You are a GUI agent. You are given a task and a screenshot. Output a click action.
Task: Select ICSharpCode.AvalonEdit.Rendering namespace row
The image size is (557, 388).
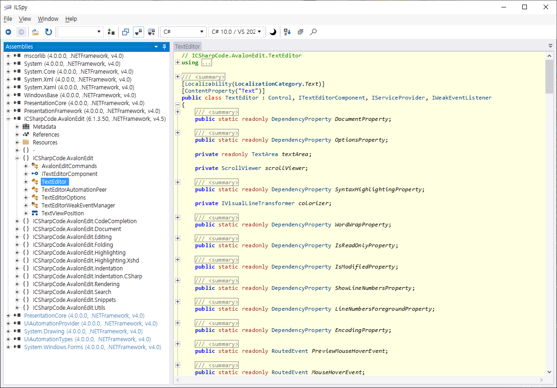[76, 284]
